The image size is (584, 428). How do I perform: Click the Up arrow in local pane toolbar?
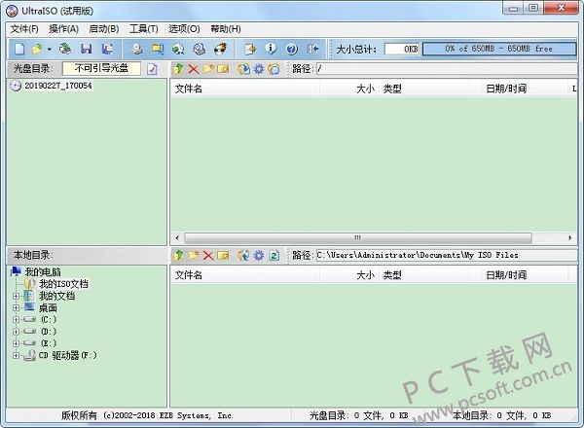tap(178, 255)
